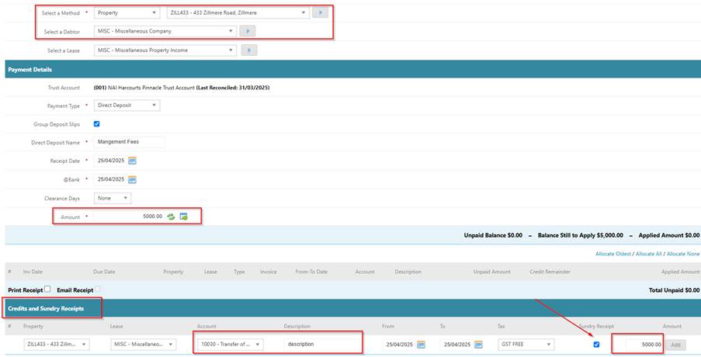Click the Unpaid Amount column header
This screenshot has height=357, width=701.
click(491, 272)
